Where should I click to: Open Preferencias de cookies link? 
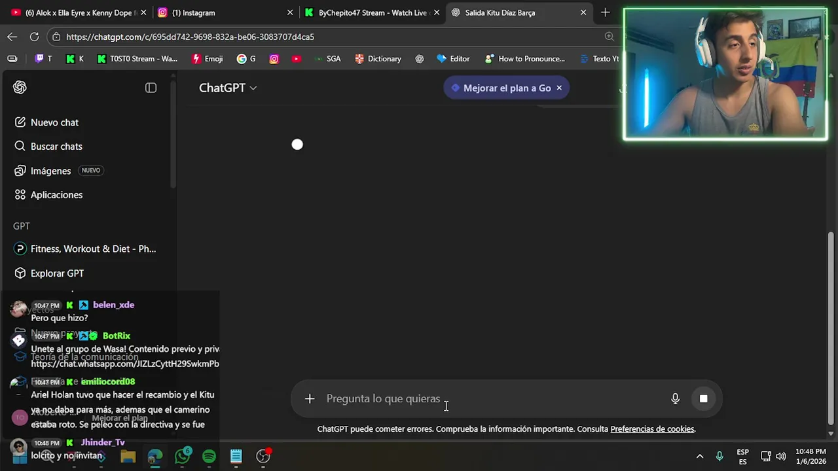tap(652, 429)
